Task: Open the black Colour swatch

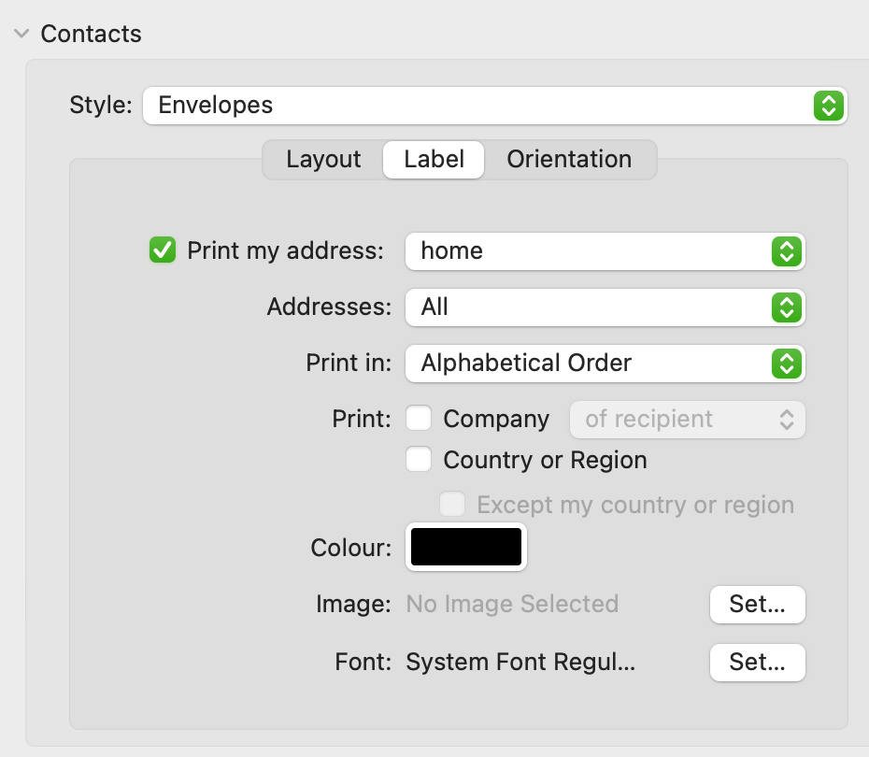Action: pos(466,547)
